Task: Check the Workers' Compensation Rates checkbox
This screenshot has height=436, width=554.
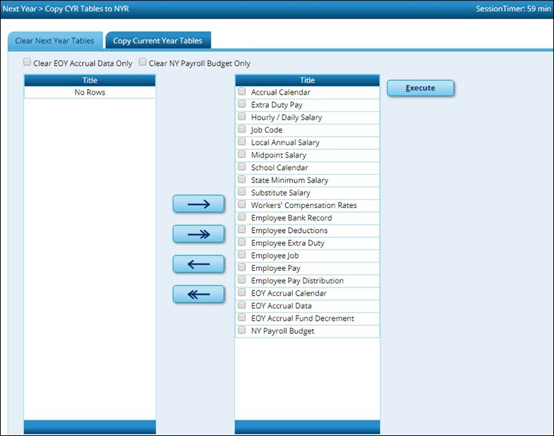Action: click(x=242, y=205)
